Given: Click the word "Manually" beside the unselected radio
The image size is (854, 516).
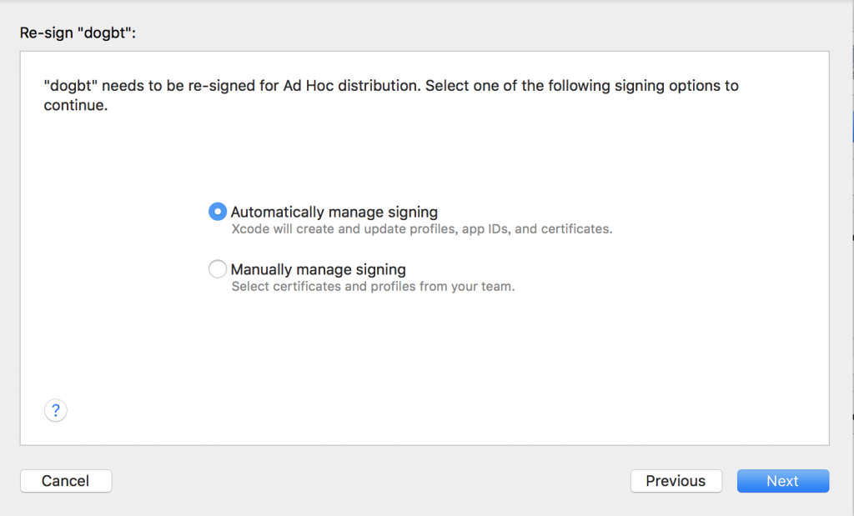Looking at the screenshot, I should tap(261, 269).
